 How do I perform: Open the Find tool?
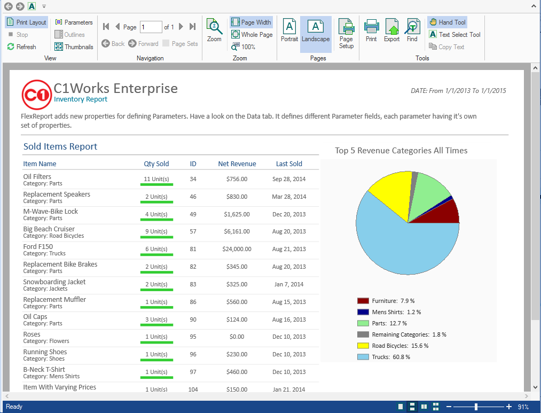pos(412,30)
